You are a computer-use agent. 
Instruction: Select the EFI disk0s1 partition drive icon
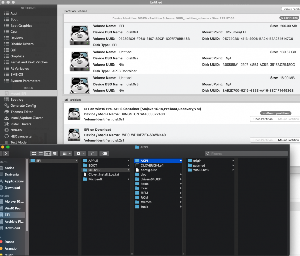pos(80,35)
